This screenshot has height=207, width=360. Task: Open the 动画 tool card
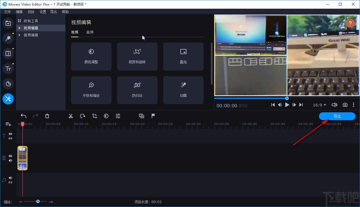tap(183, 90)
